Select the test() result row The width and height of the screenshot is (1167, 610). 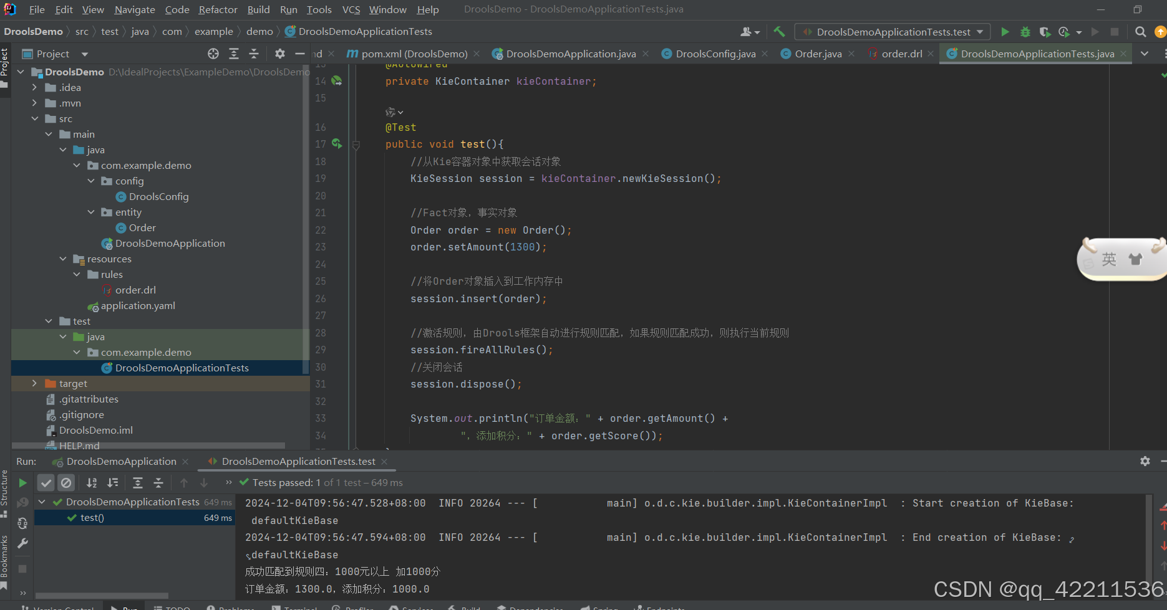pyautogui.click(x=135, y=518)
